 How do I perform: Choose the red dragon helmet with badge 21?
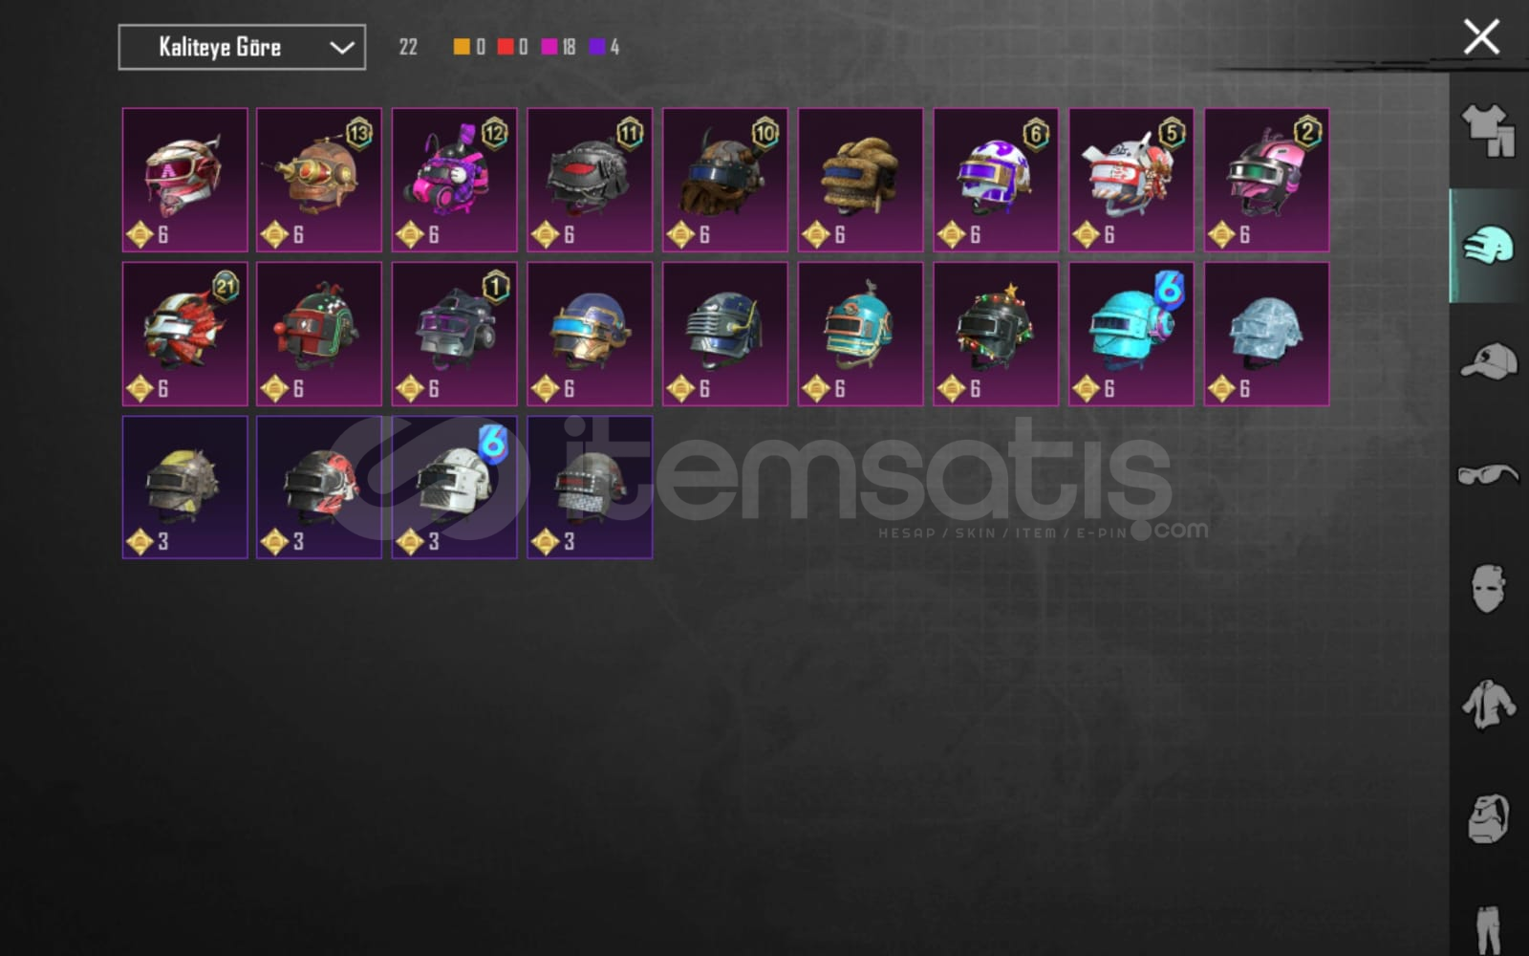[x=184, y=334]
